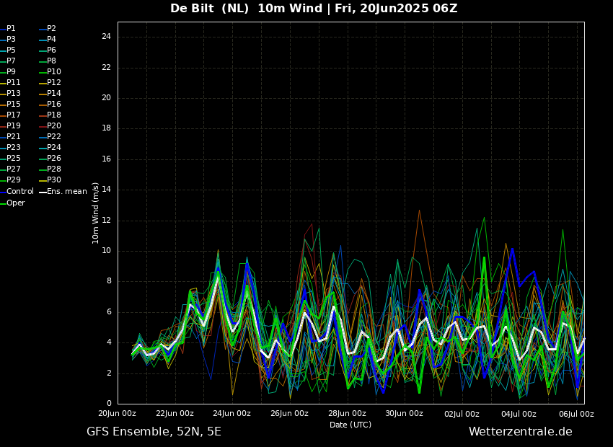Viewport: 613px width, 447px height.
Task: Click the GFS Ensemble, 52N, 5E caption
Action: pyautogui.click(x=154, y=432)
